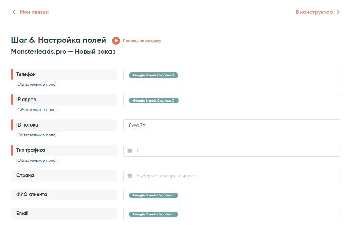Select the Google Sheets Столбец F tag
This screenshot has height=225, width=363.
click(153, 214)
